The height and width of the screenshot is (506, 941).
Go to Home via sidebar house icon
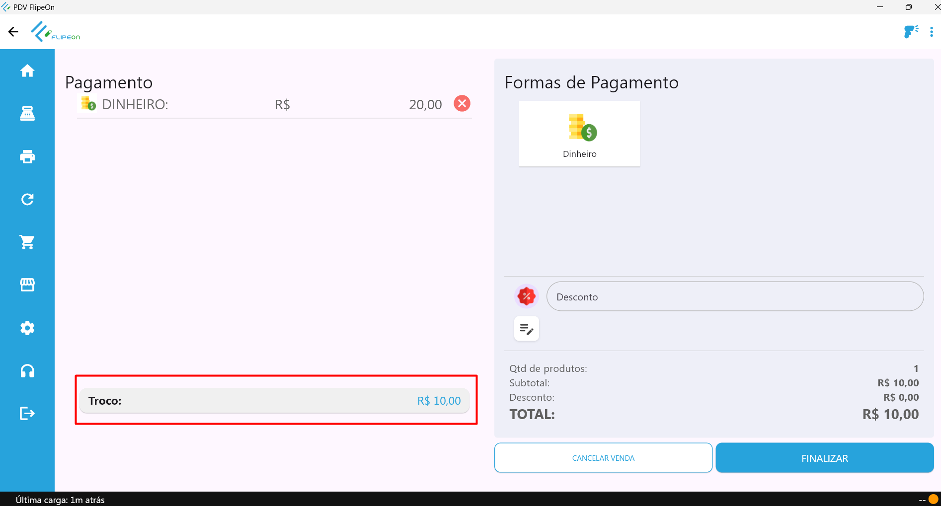(x=27, y=71)
